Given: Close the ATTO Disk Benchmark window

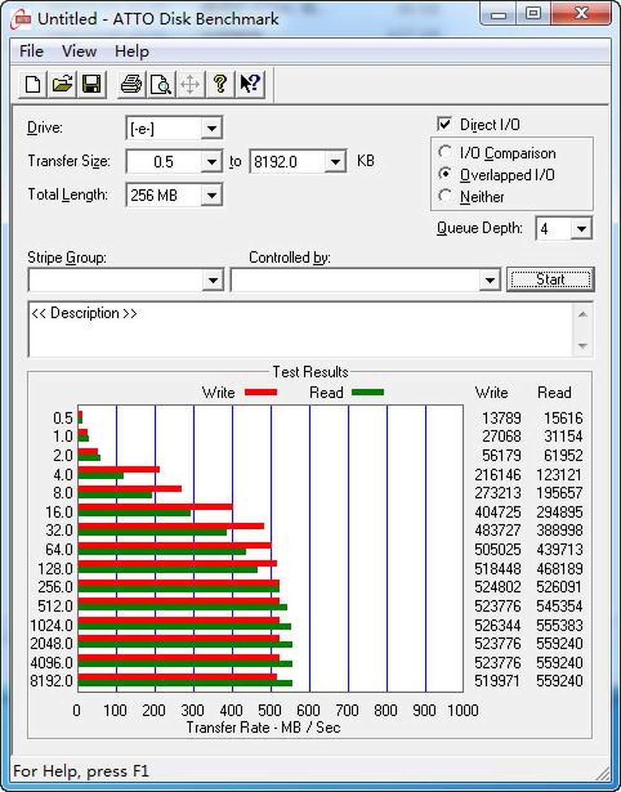Looking at the screenshot, I should (582, 15).
